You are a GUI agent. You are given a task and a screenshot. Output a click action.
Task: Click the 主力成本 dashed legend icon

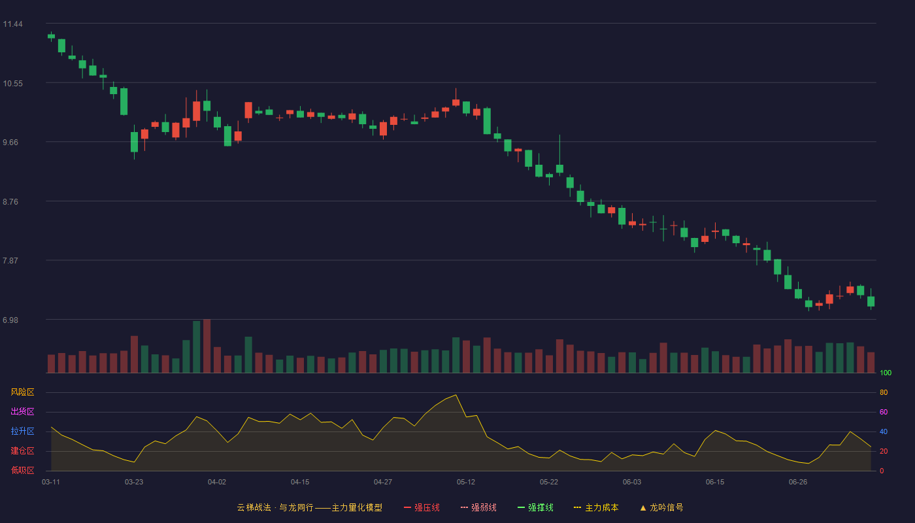(x=578, y=507)
